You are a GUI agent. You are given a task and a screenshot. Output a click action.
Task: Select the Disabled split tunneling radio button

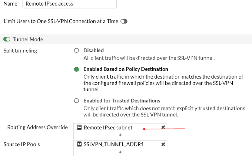coord(77,50)
